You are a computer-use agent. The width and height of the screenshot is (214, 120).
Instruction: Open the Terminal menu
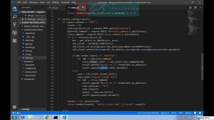click(x=65, y=2)
